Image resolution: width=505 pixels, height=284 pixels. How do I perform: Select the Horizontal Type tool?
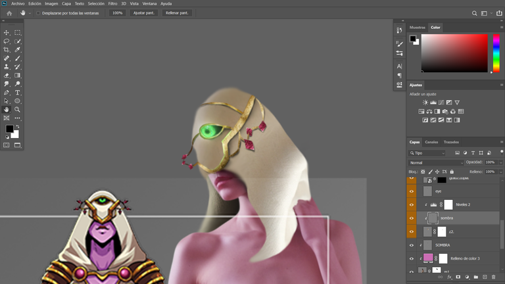[17, 93]
